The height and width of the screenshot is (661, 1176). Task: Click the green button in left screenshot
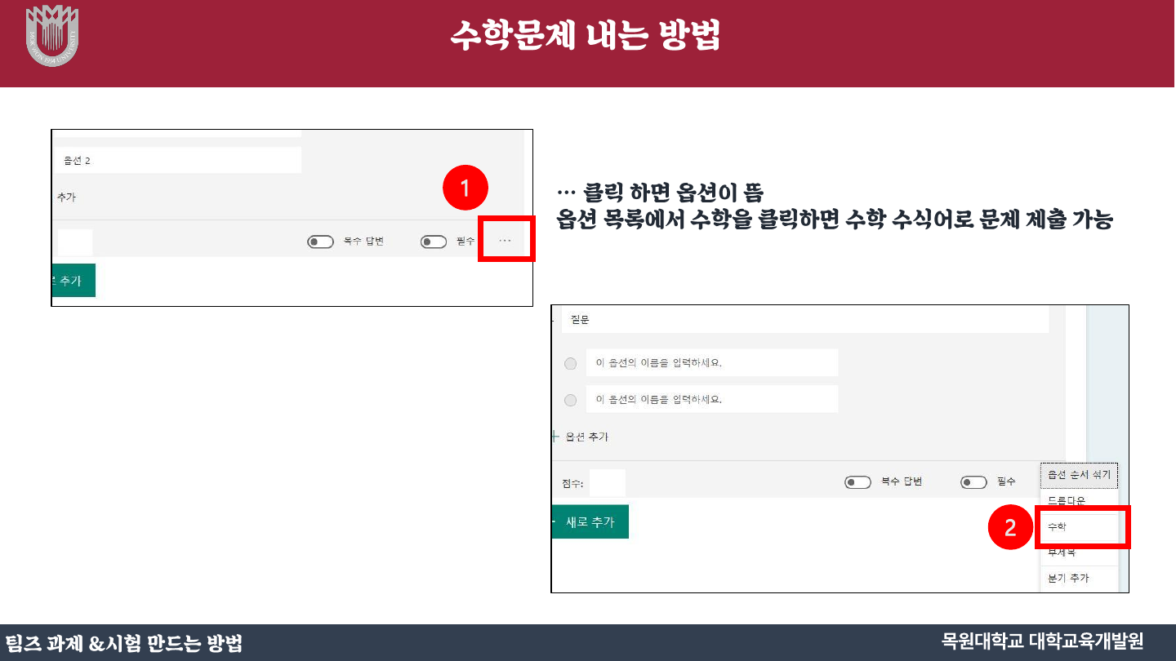point(73,281)
